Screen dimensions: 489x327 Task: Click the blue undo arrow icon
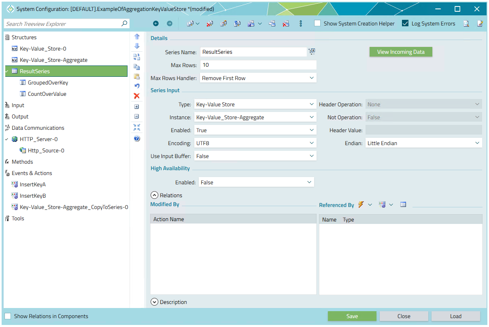(x=137, y=86)
